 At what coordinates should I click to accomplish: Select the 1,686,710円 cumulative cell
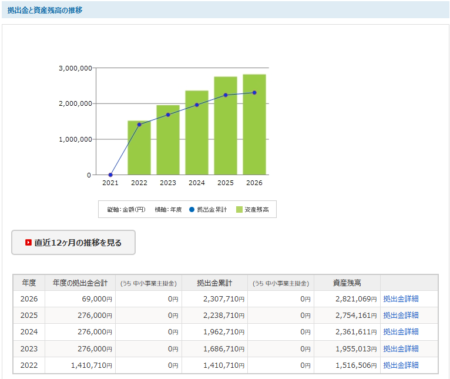tap(214, 348)
